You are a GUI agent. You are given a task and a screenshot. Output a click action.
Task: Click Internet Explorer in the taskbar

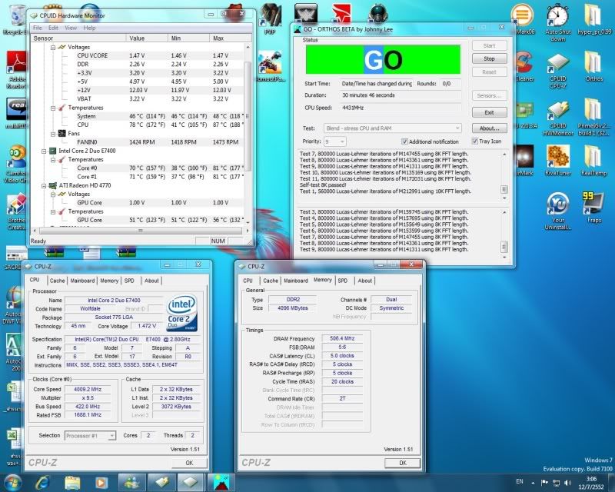[42, 481]
